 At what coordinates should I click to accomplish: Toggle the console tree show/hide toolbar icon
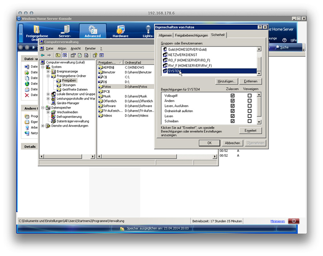coord(65,55)
